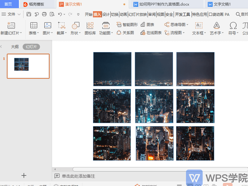This screenshot has width=248, height=186.
Task: Click the Mind Map icon
Action: [167, 24]
